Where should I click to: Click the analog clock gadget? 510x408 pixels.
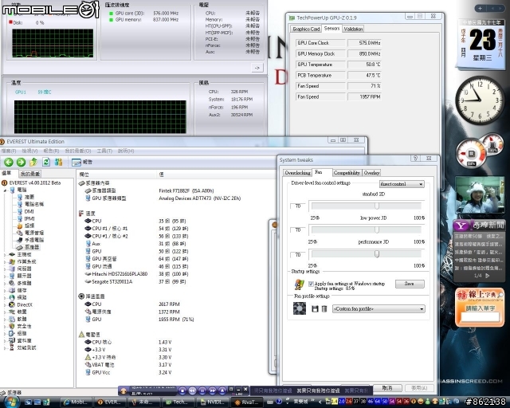tap(480, 100)
